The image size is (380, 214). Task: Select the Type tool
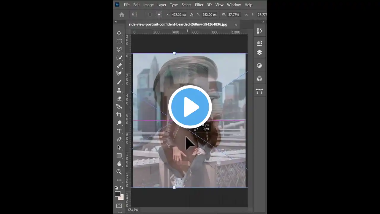(x=119, y=131)
